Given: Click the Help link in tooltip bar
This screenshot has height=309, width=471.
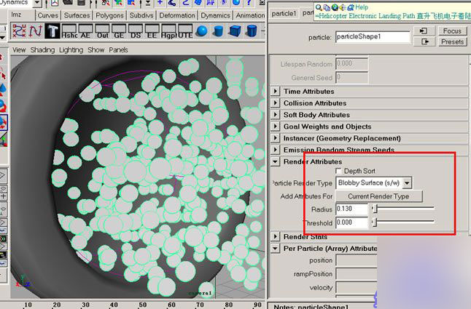Looking at the screenshot, I should (362, 7).
